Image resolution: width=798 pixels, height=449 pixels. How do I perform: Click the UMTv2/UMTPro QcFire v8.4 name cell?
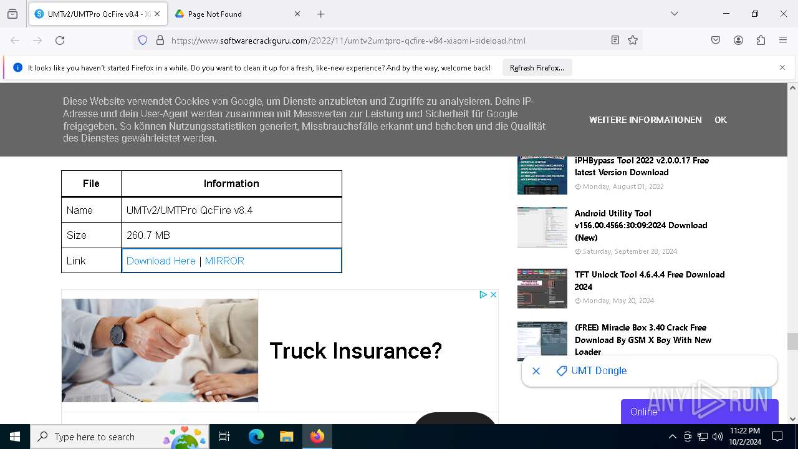(231, 210)
